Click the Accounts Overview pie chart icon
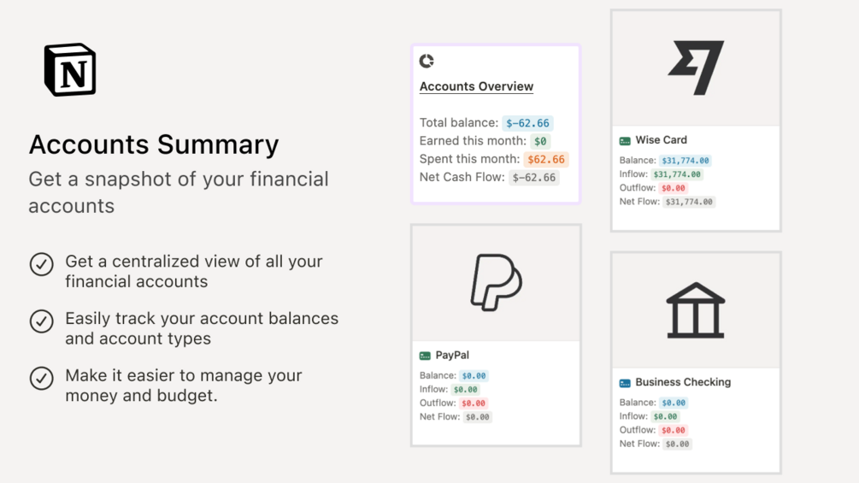The height and width of the screenshot is (483, 859). point(427,61)
